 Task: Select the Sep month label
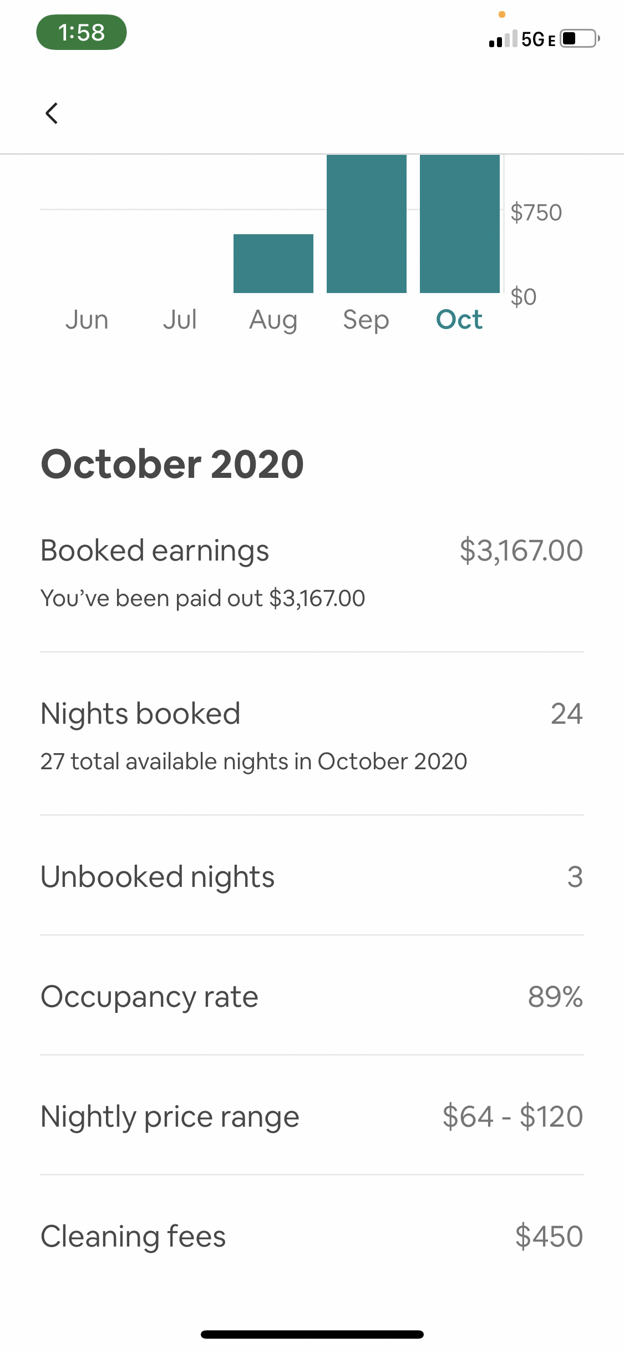366,320
